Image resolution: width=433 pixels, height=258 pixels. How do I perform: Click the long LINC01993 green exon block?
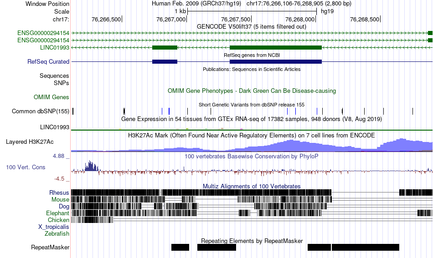click(x=276, y=47)
